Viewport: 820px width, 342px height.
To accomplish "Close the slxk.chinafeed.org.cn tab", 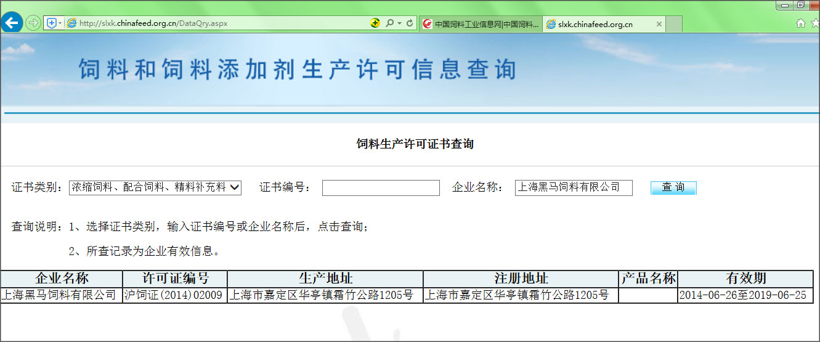I will click(659, 24).
